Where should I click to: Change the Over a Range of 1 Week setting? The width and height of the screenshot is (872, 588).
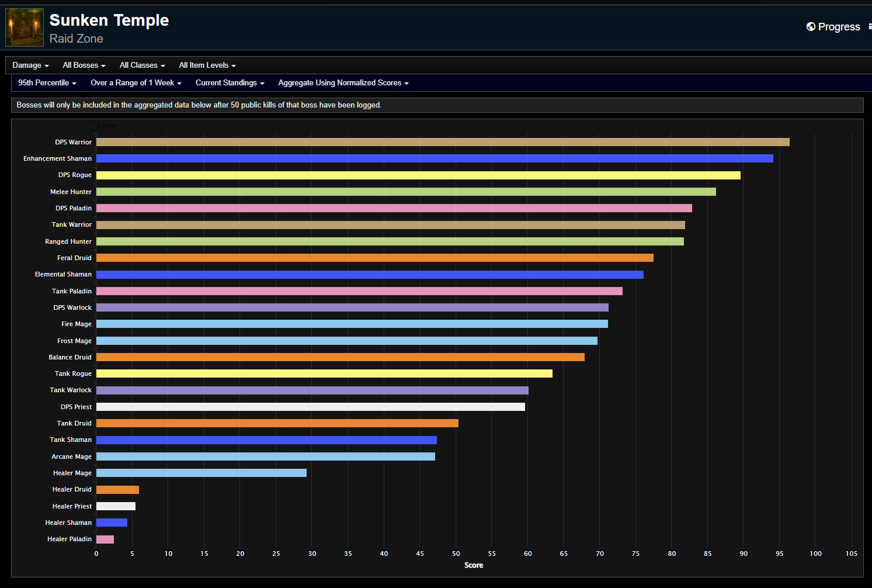click(136, 83)
